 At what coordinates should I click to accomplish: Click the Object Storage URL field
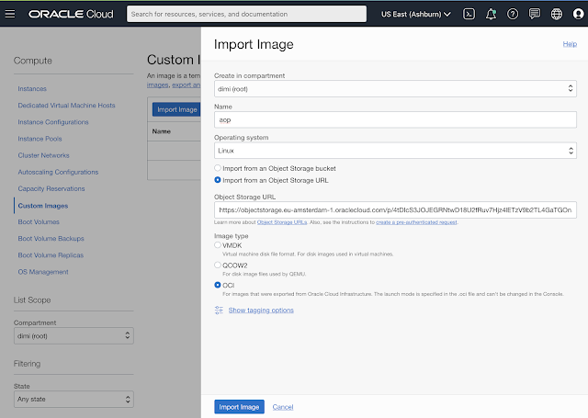395,211
